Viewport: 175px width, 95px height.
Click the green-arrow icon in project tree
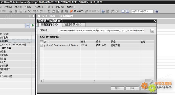click(x=32, y=26)
